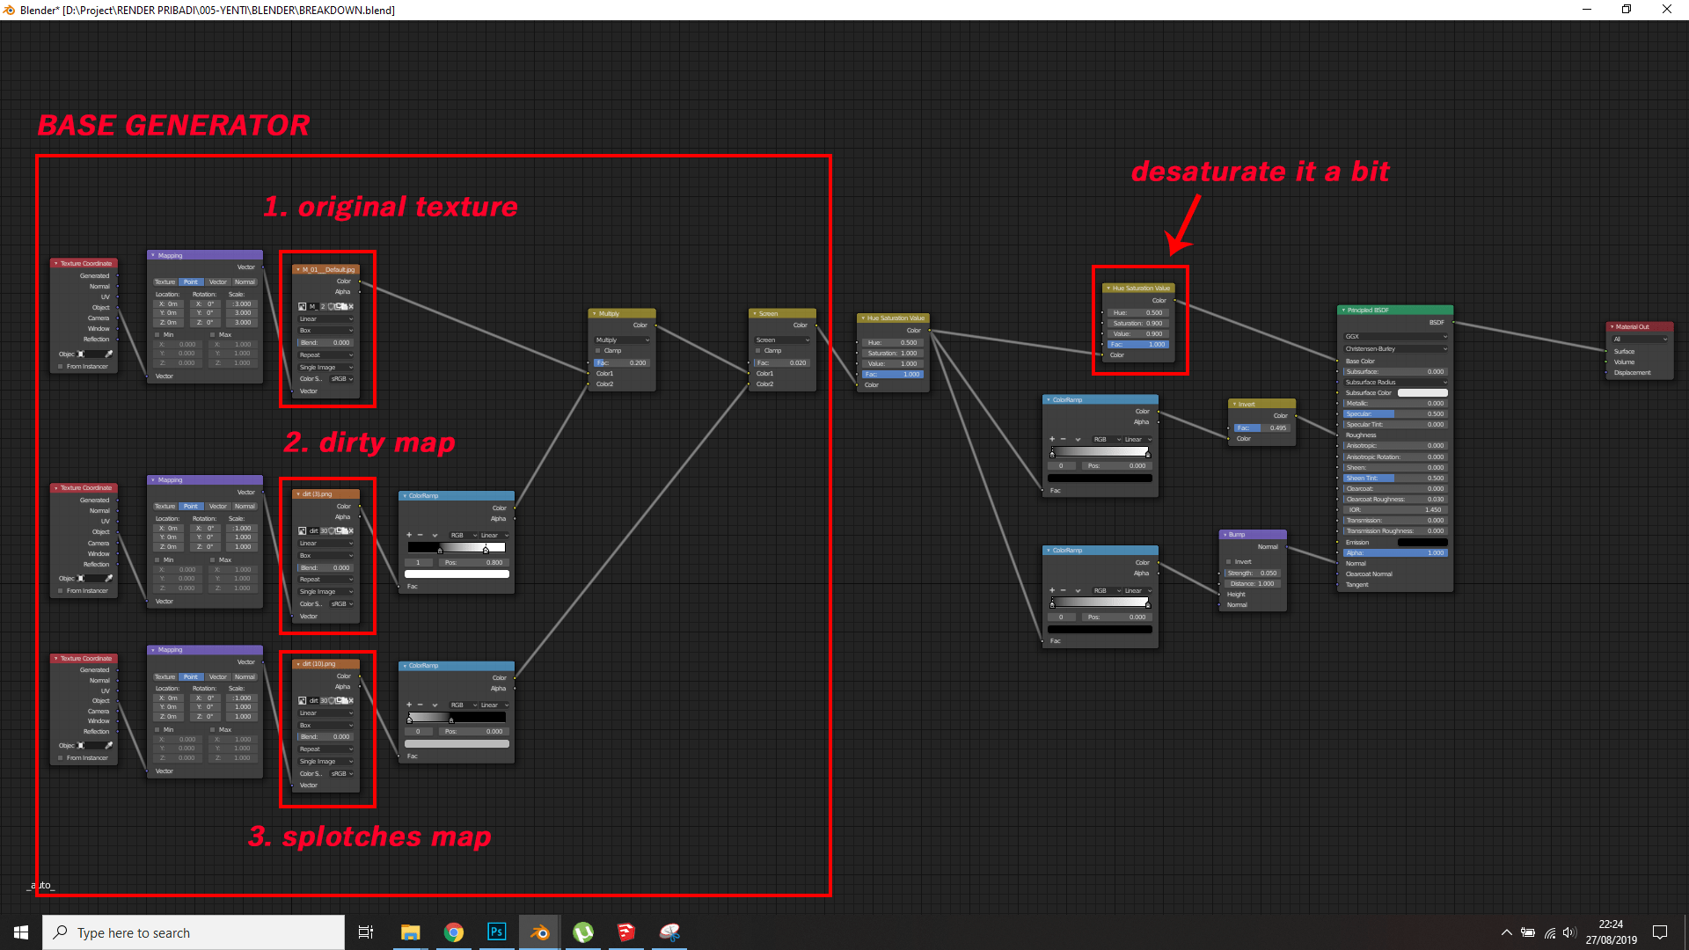The width and height of the screenshot is (1689, 950).
Task: Open image browser in M_01__Default.jpg node
Action: 303,307
